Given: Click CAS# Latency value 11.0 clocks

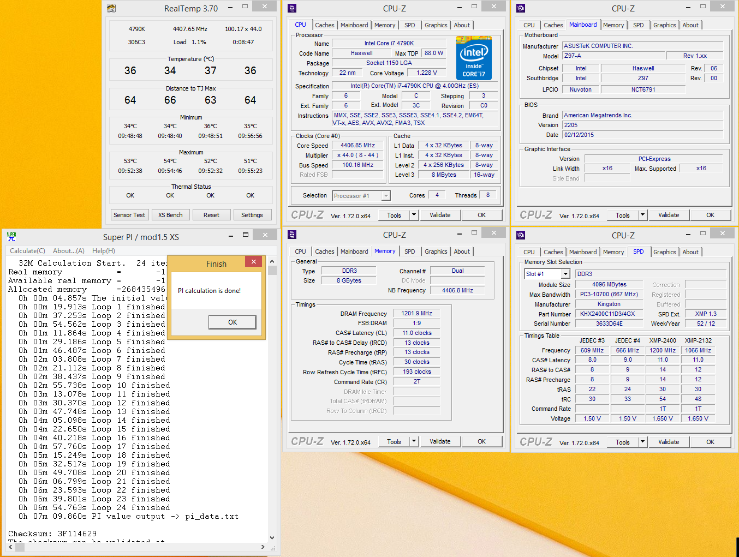Looking at the screenshot, I should click(x=417, y=333).
